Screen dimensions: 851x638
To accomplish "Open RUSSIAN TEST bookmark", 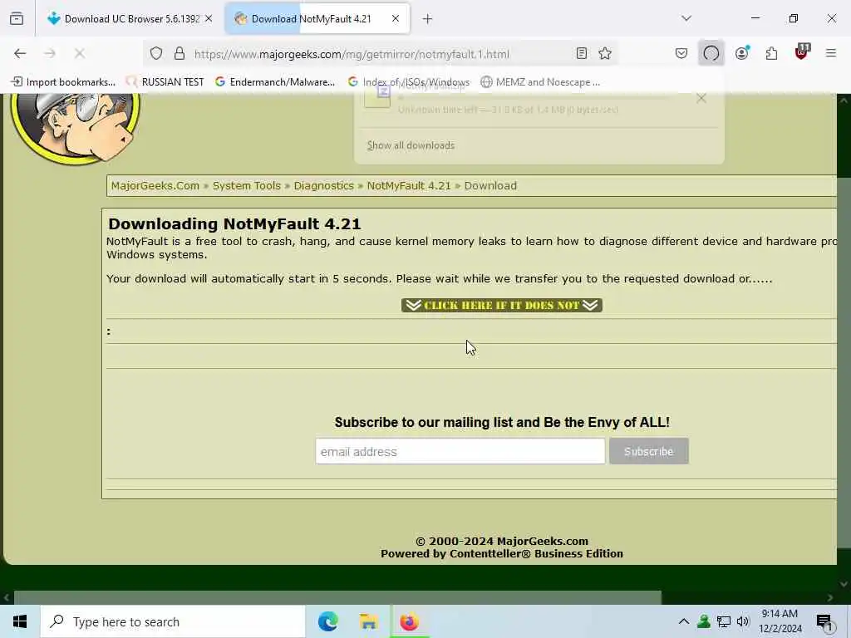I will pos(165,82).
